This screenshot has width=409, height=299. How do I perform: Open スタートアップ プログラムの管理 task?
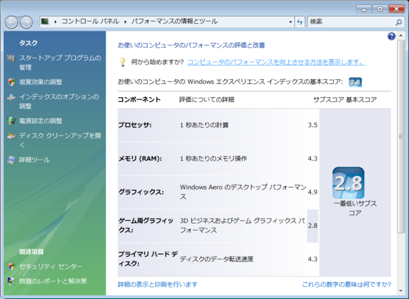(60, 63)
